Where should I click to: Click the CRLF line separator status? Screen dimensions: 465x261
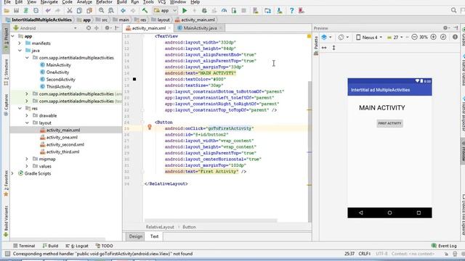coord(365,254)
